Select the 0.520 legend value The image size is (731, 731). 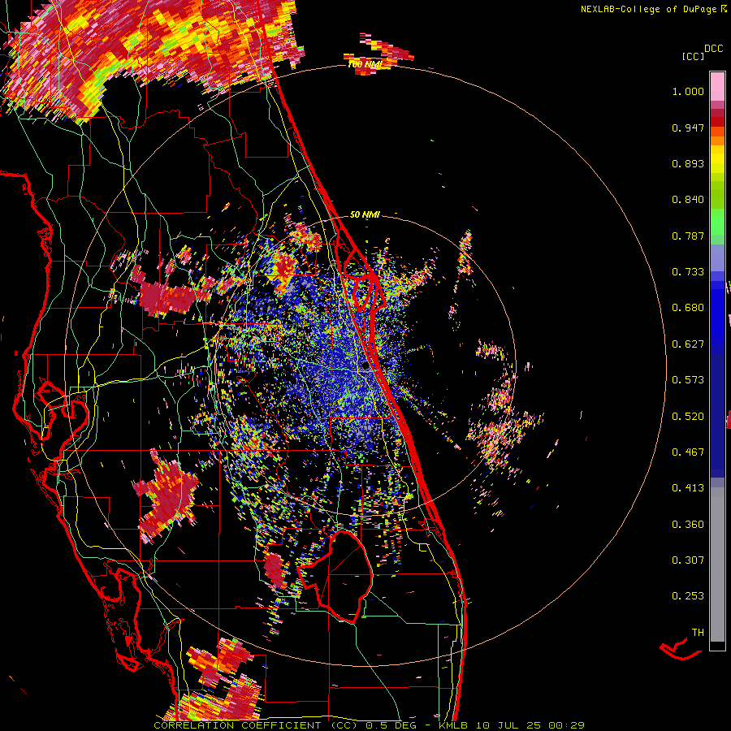click(x=688, y=417)
